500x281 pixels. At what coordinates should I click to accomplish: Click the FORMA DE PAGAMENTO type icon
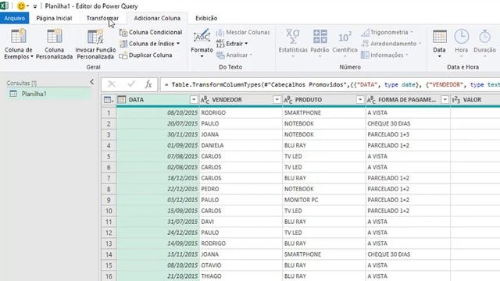(x=371, y=100)
